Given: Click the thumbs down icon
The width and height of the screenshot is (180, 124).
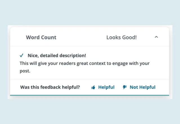Looking at the screenshot, I should [125, 87].
